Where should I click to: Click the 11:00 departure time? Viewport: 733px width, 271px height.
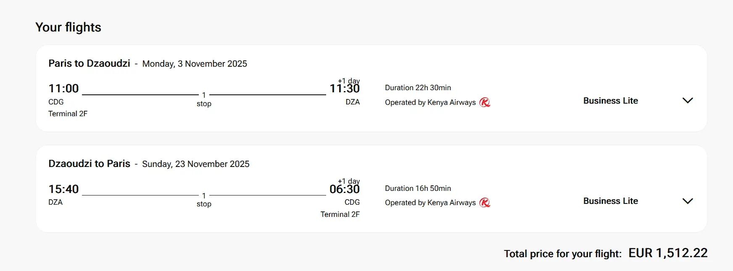[x=63, y=89]
